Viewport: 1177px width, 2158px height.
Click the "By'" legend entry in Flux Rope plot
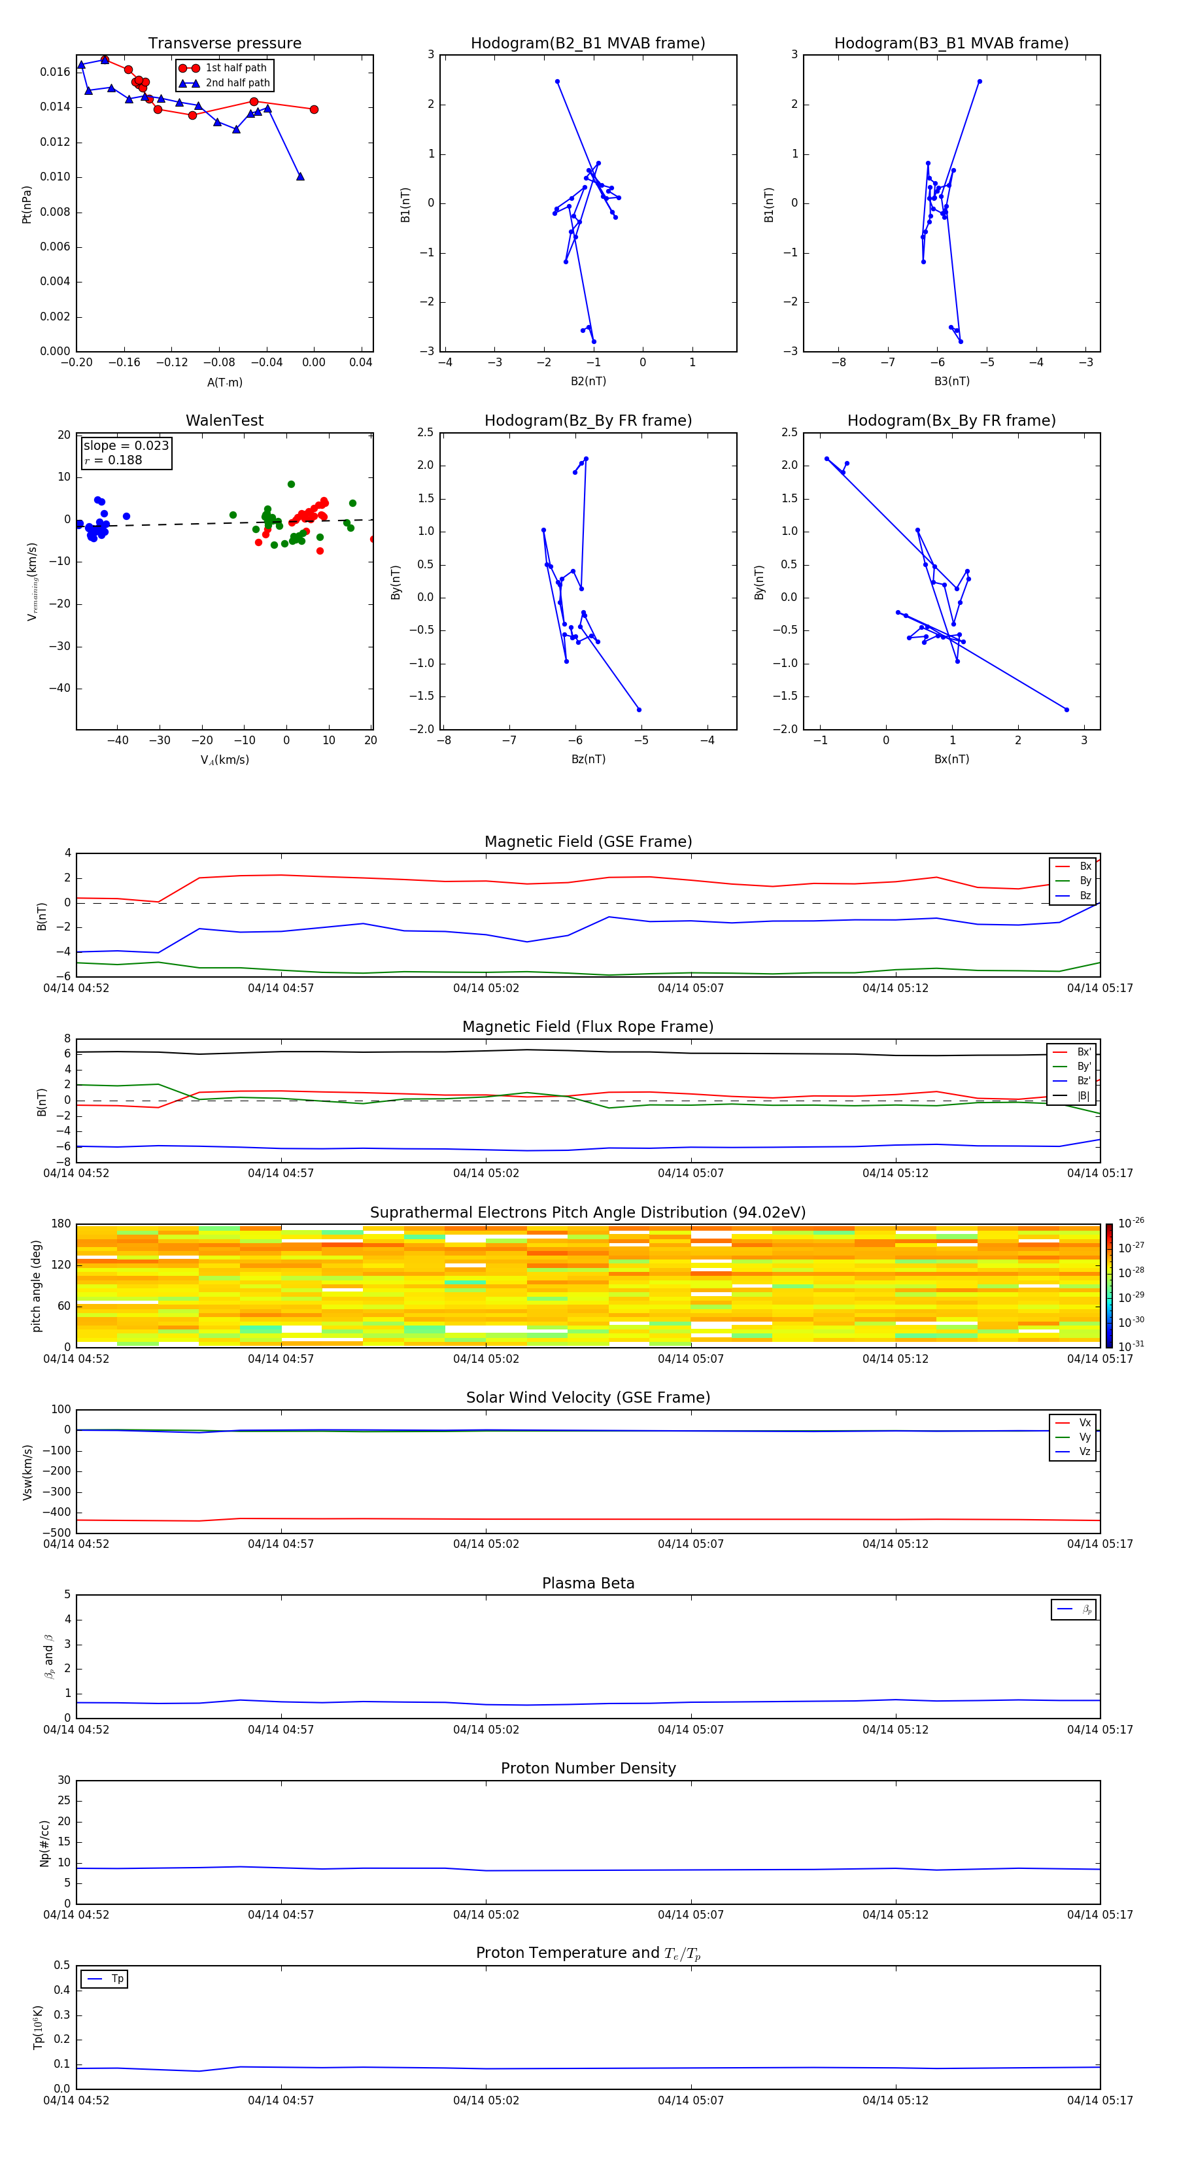click(x=1072, y=1067)
